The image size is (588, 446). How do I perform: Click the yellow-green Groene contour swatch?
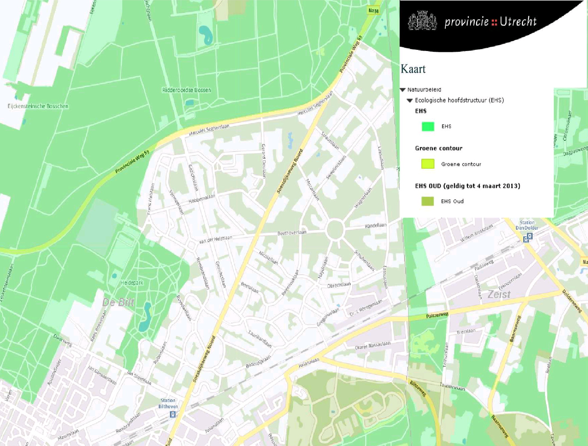[428, 164]
